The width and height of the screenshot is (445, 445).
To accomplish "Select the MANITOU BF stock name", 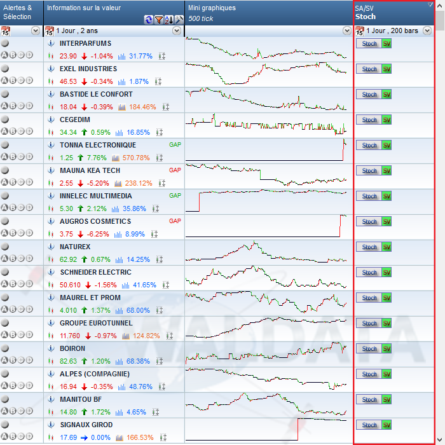I will (x=81, y=399).
